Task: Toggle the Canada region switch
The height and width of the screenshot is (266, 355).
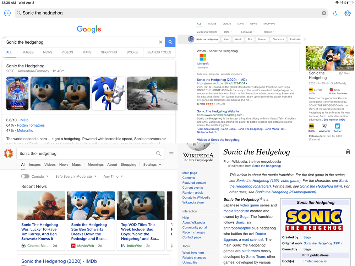Action: coord(25,176)
